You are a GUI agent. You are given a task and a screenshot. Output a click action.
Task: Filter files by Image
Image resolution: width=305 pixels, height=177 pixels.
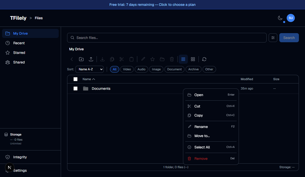156,69
